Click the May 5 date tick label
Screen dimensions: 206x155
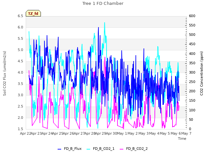point(165,133)
